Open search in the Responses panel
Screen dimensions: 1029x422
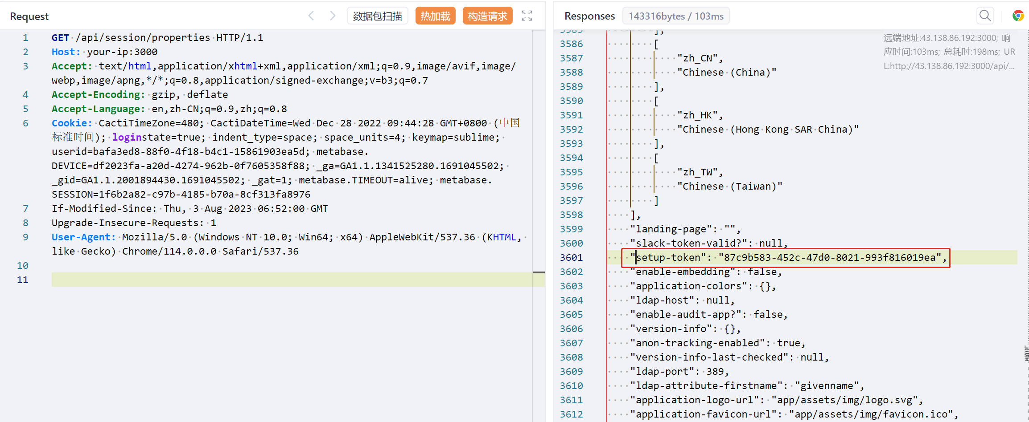point(985,16)
